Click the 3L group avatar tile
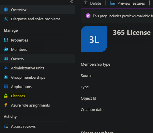 click(x=94, y=39)
